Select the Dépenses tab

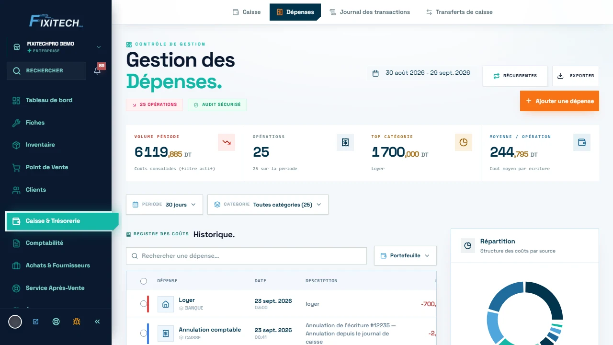pos(295,12)
